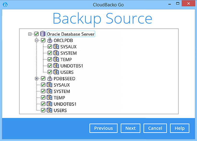Select the SYSTEM label under ORCLPDB
This screenshot has width=197, height=141.
coord(69,53)
